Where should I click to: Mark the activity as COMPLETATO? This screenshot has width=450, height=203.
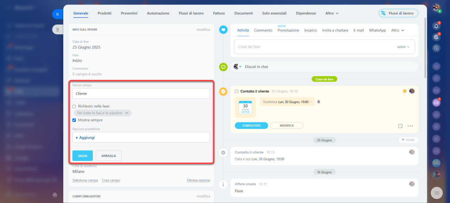pos(251,126)
